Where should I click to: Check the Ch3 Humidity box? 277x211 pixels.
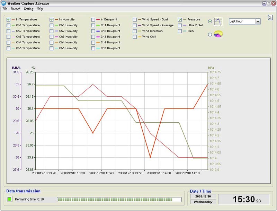point(51,37)
